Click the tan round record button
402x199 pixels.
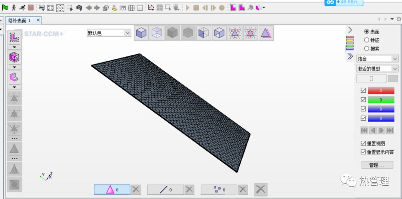coord(222,8)
